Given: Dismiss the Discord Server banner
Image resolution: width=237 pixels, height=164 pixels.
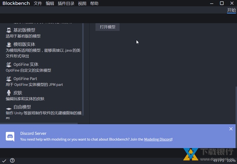Looking at the screenshot, I should [231, 129].
